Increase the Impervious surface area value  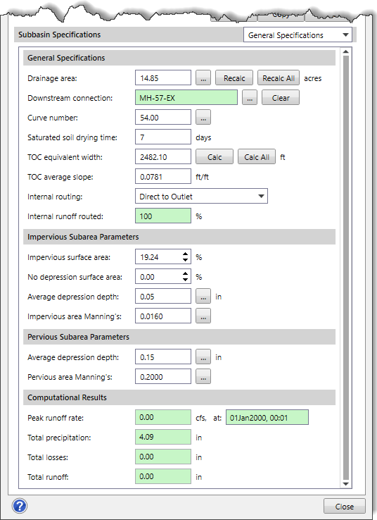point(186,254)
